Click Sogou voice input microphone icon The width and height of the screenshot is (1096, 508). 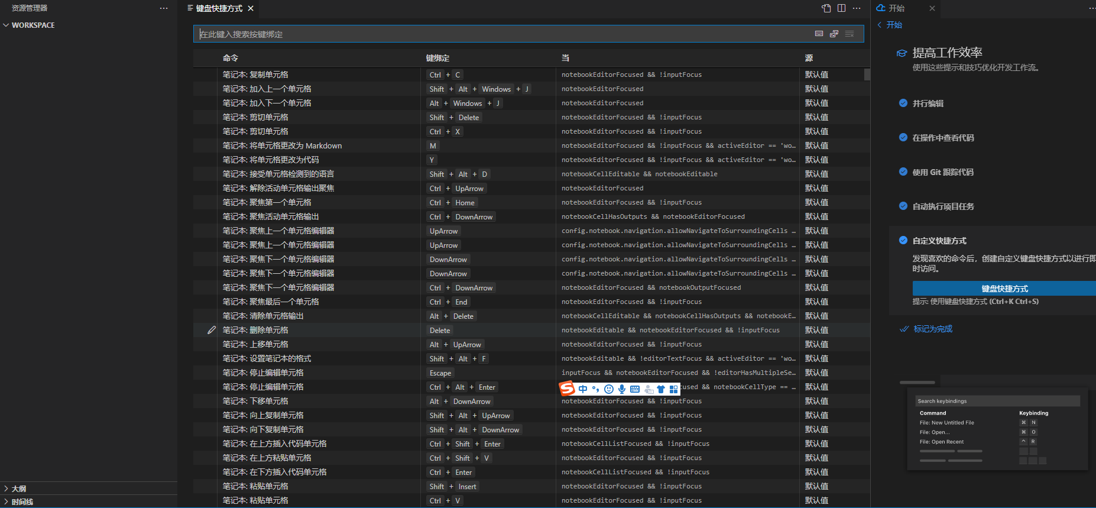click(x=622, y=389)
